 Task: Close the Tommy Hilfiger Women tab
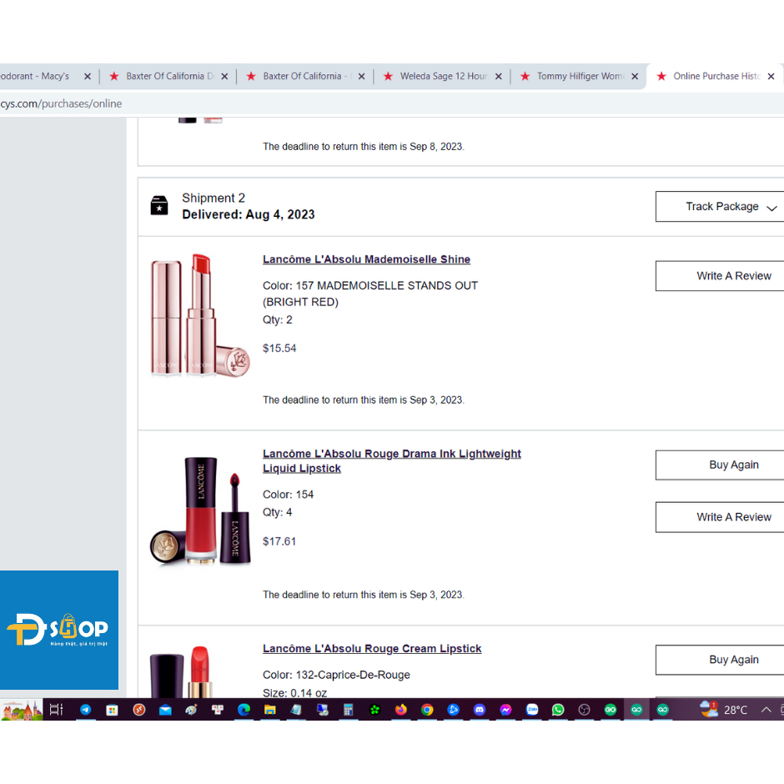click(x=635, y=76)
